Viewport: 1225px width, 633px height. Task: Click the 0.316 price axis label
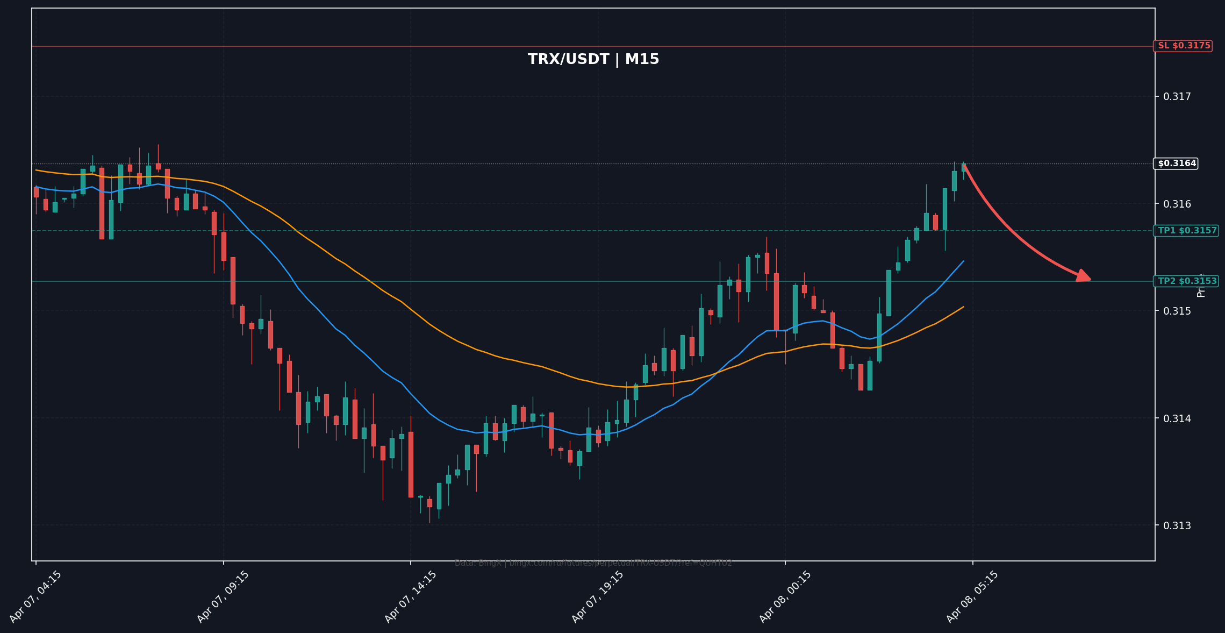1177,204
